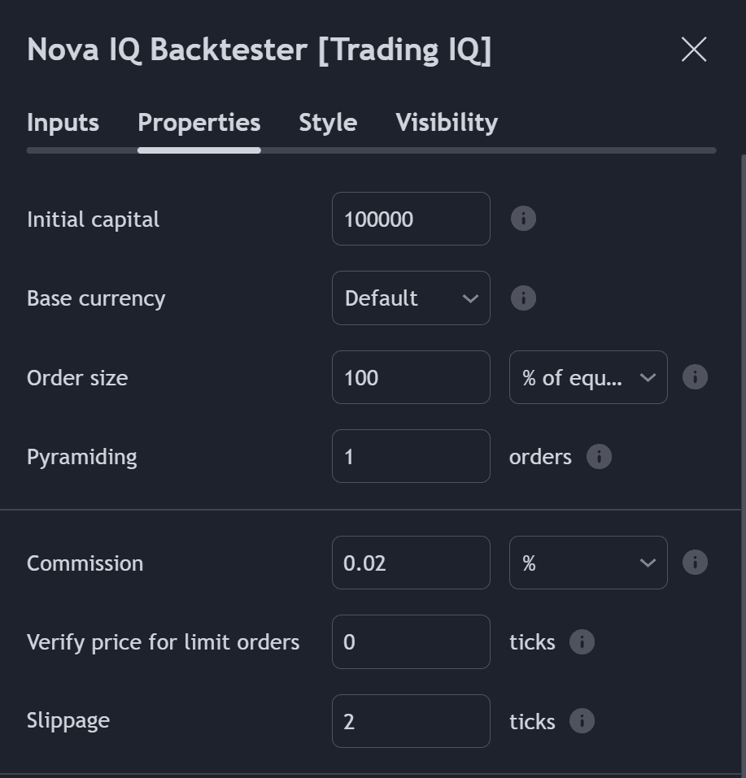Click the info icon beside Base currency
This screenshot has width=746, height=778.
tap(523, 298)
